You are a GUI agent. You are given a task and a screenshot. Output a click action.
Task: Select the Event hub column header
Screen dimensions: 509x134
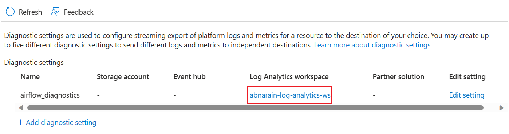189,76
